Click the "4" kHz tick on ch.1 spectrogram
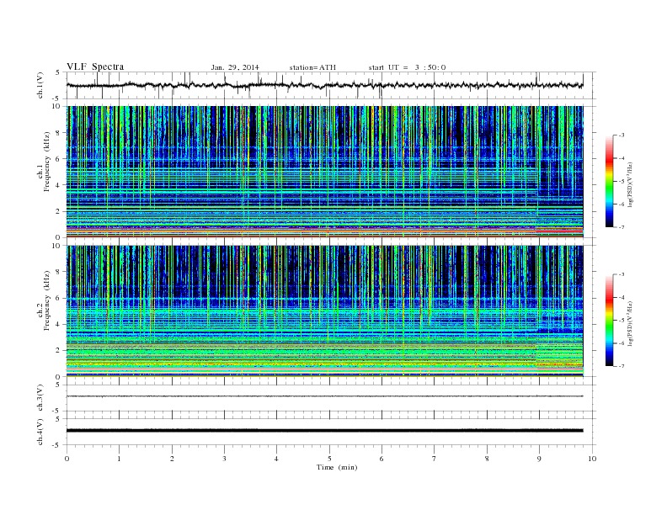667x515 pixels. [58, 185]
